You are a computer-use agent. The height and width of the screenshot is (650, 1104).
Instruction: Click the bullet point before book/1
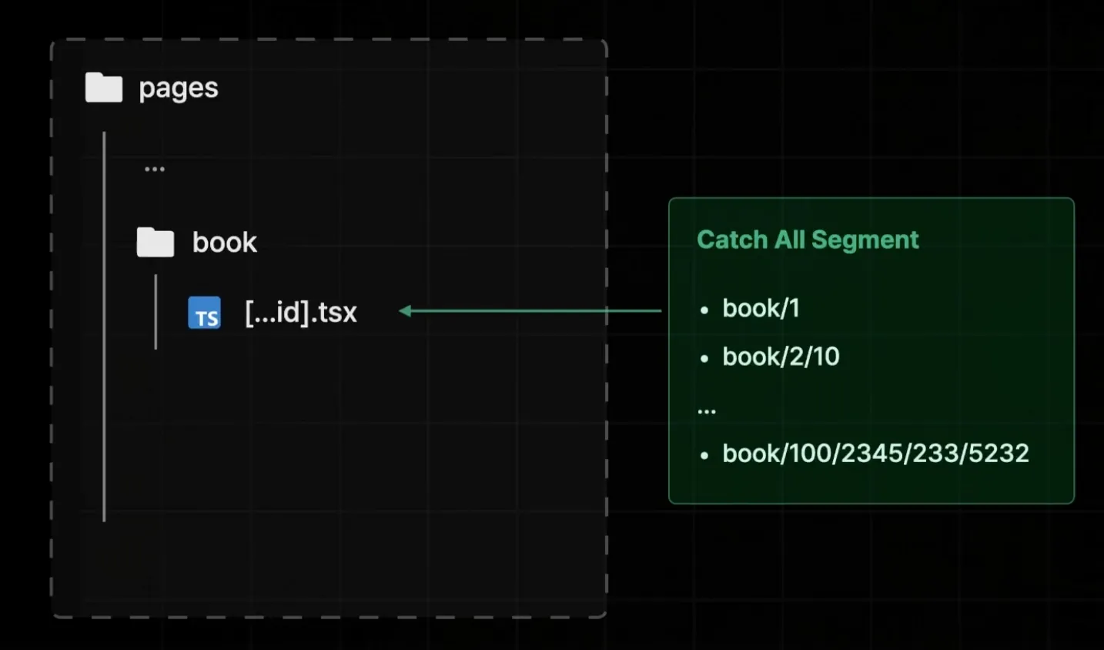tap(704, 311)
